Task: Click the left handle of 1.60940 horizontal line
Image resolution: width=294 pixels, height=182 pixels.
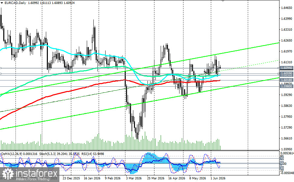Action: (1, 68)
